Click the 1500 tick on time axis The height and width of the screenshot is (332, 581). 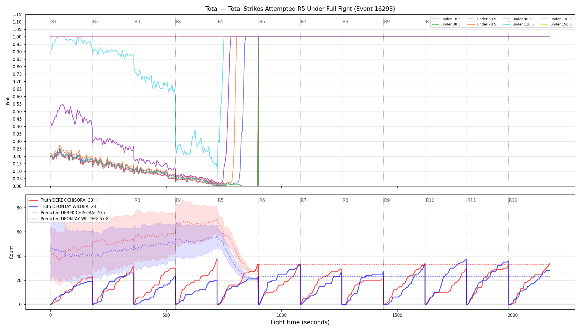coord(397,315)
